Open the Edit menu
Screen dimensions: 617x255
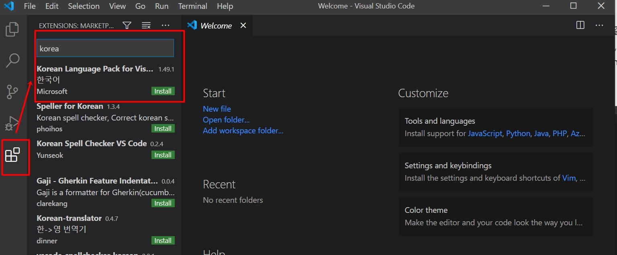click(52, 6)
